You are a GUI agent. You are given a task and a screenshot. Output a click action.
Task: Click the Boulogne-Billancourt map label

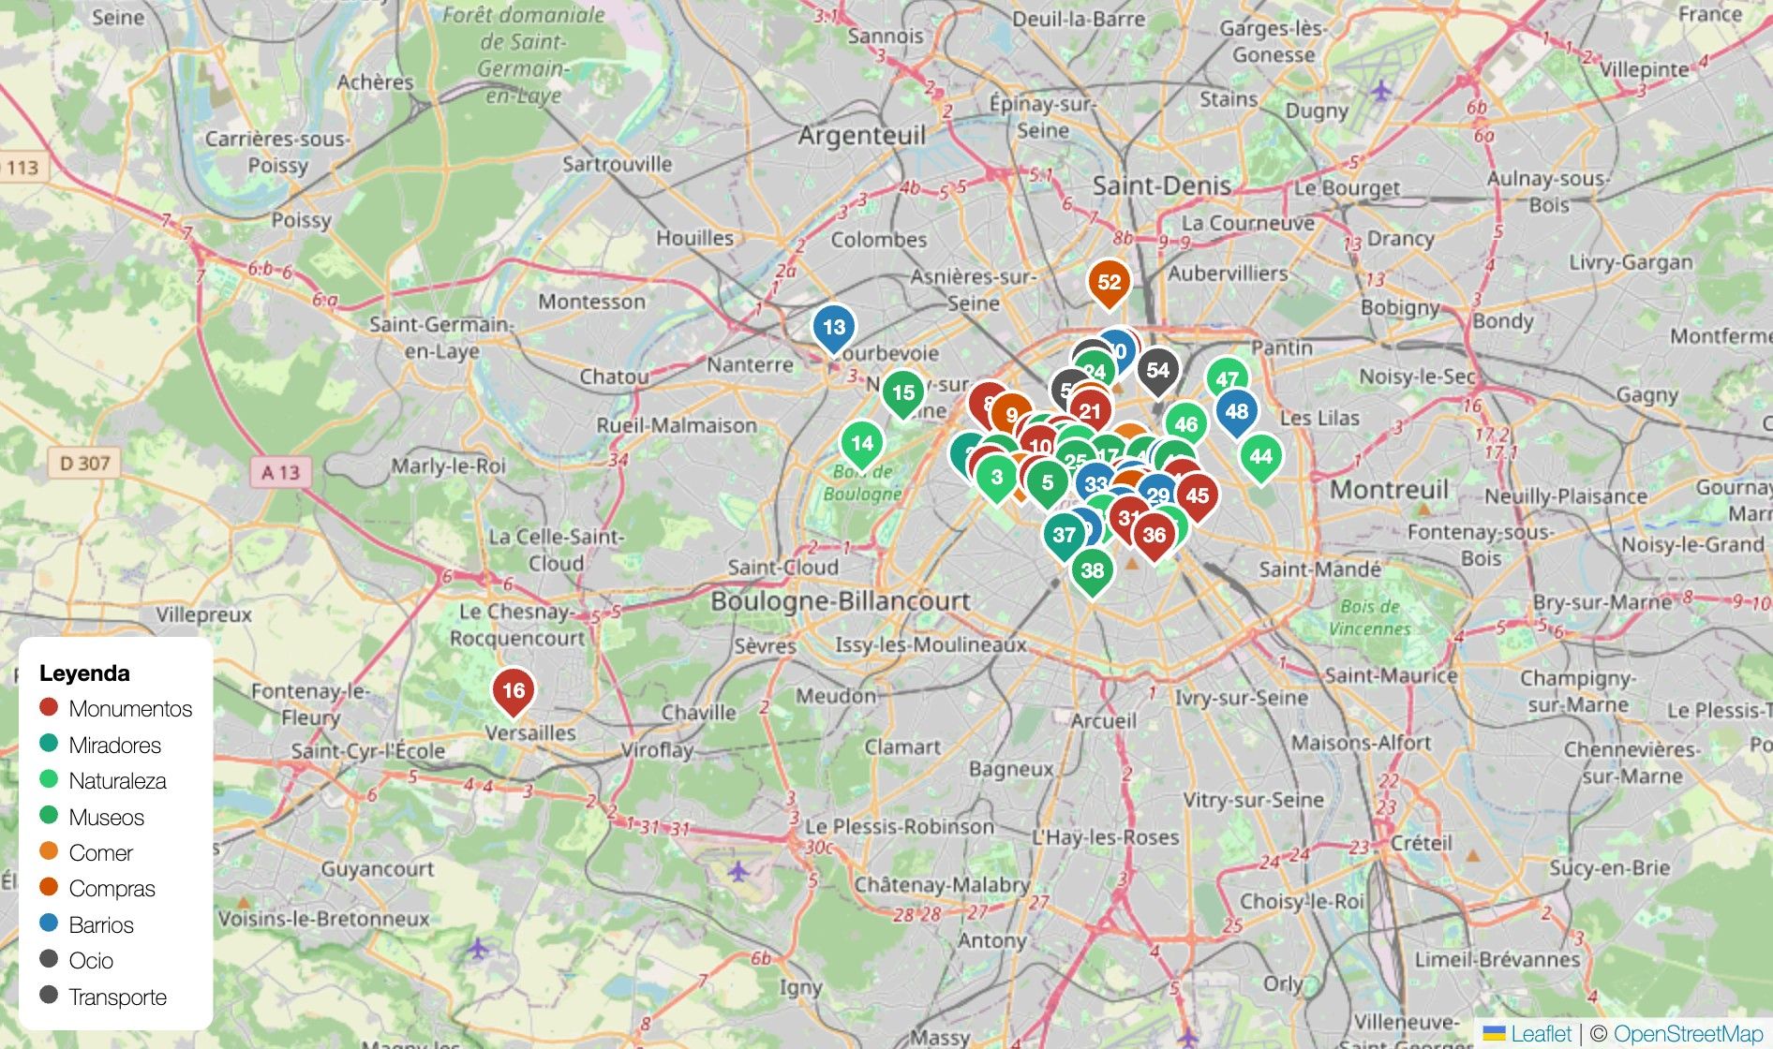[841, 601]
